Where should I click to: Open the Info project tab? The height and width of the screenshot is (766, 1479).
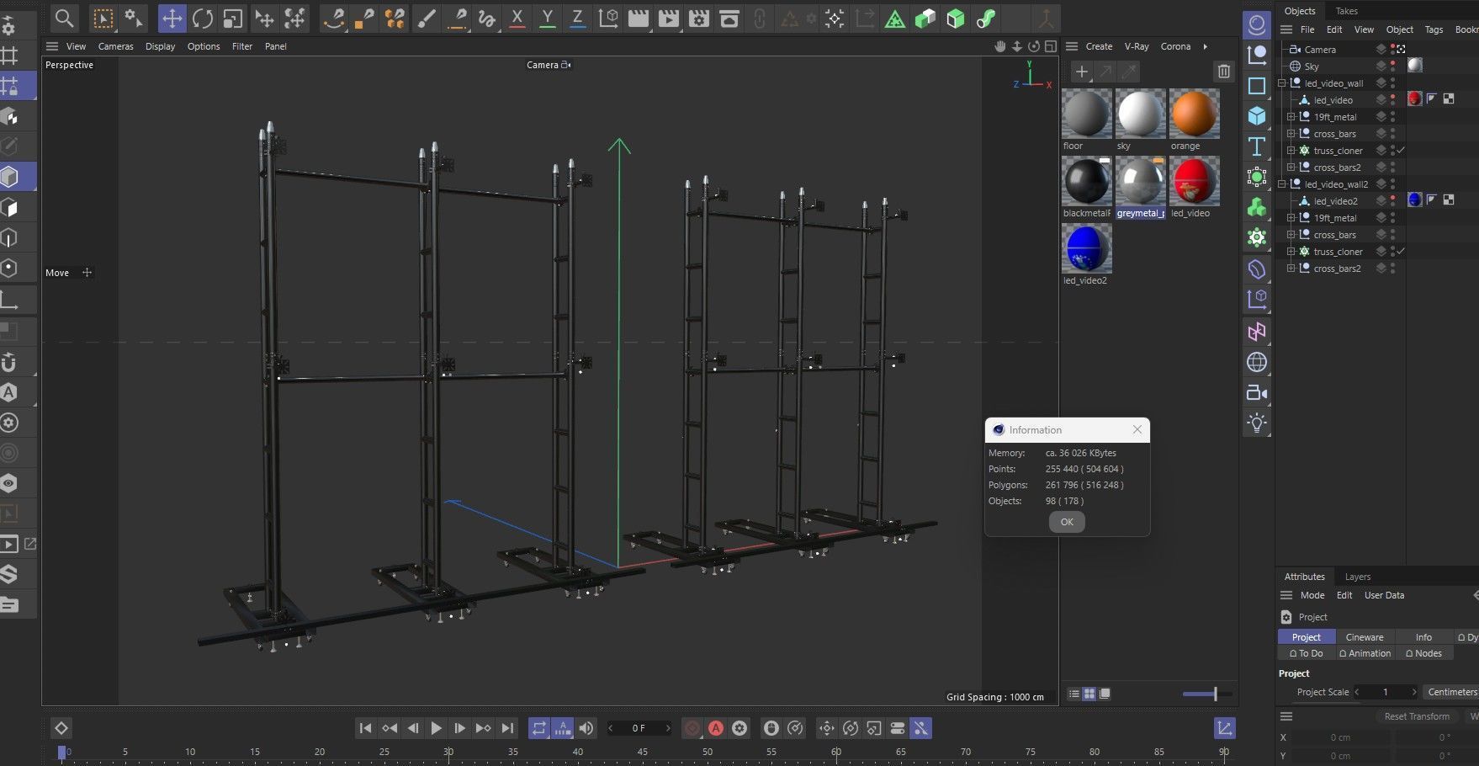[1423, 637]
